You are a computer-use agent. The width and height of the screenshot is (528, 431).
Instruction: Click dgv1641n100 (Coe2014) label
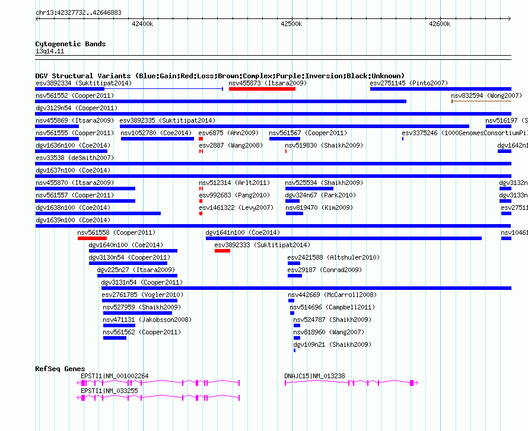(243, 232)
